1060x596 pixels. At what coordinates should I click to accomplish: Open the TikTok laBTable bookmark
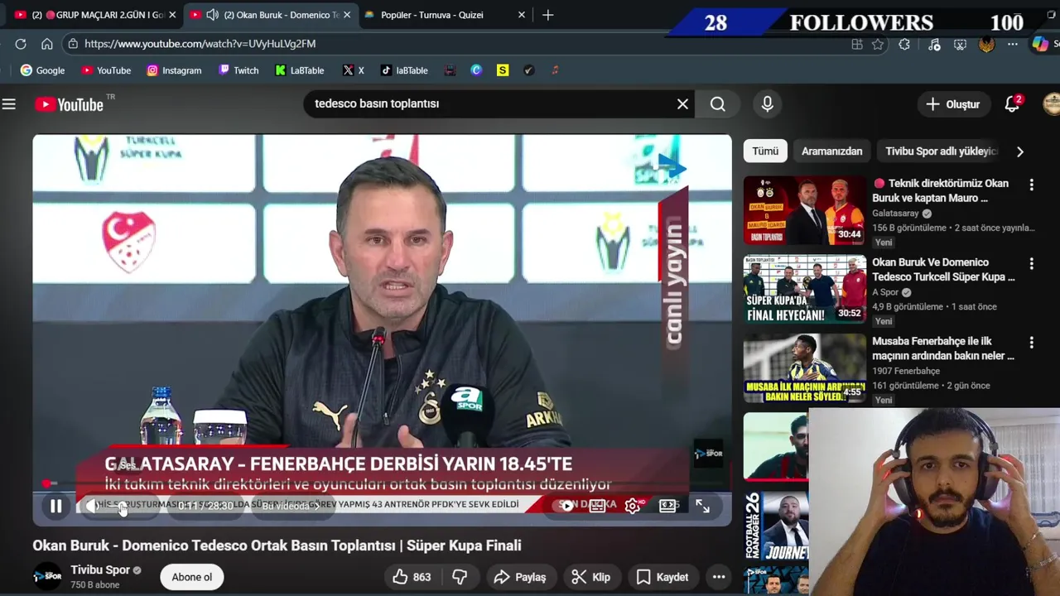tap(404, 70)
